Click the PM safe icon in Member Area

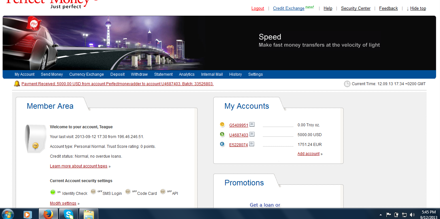[35, 139]
